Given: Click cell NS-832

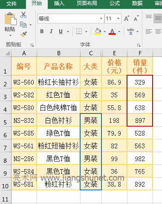Looking at the screenshot, I should point(24,120).
